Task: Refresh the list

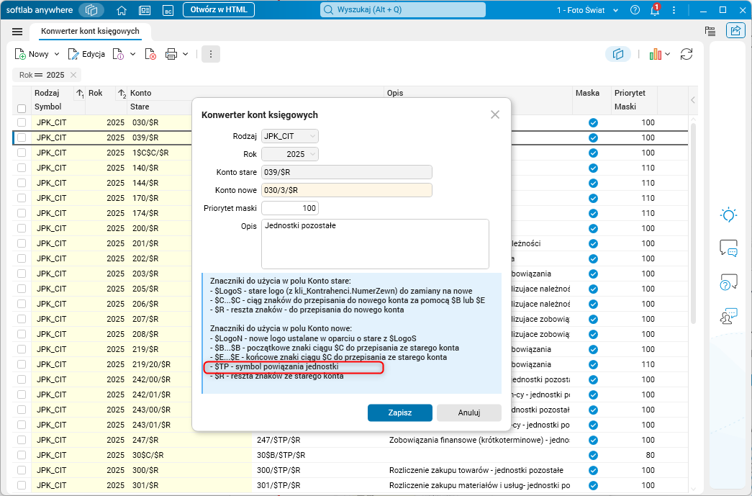Action: 687,54
